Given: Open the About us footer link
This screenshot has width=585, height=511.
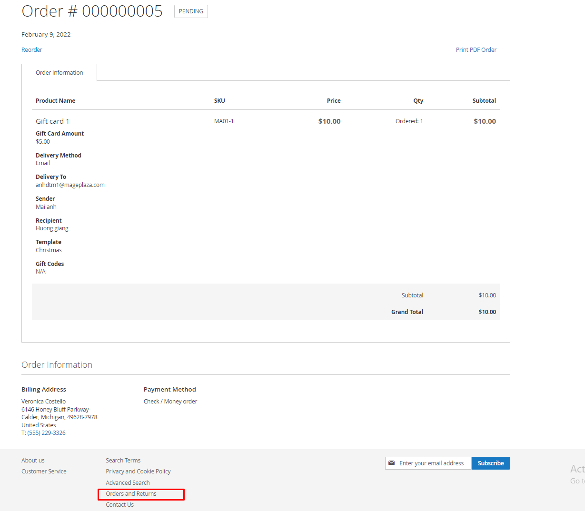Looking at the screenshot, I should tap(33, 460).
